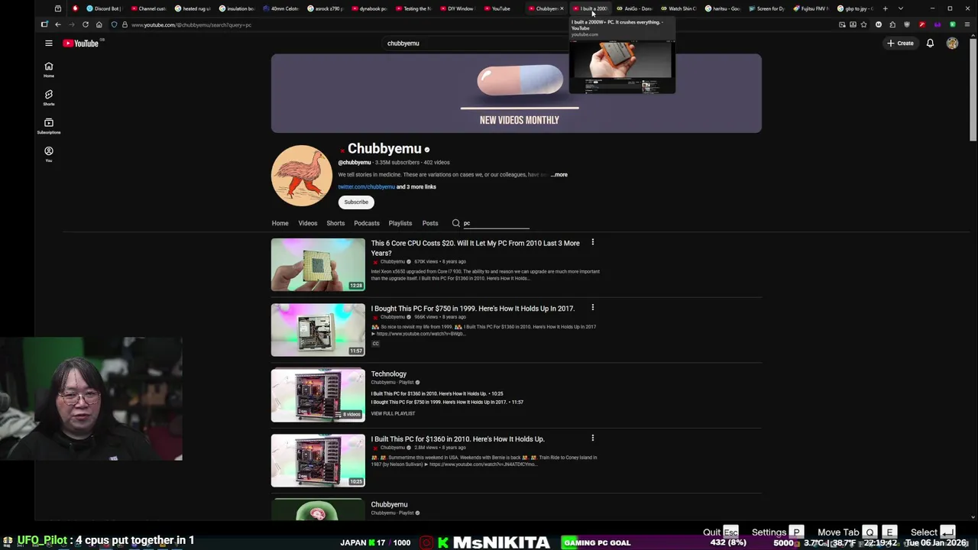Switch to the Channel customization tab

click(148, 8)
